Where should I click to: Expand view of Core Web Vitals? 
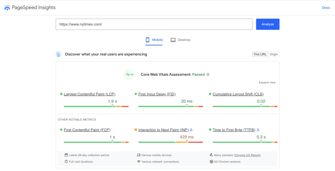(x=267, y=83)
